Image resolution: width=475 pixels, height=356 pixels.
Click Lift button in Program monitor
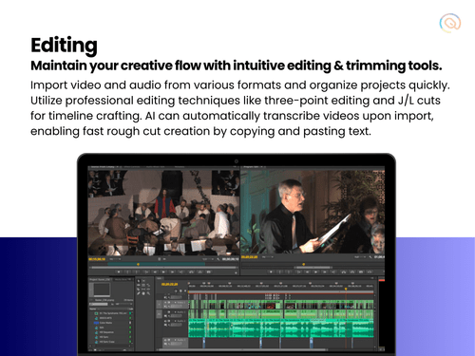[x=344, y=272]
